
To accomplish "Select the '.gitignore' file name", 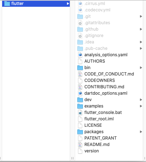I will pos(94,36).
